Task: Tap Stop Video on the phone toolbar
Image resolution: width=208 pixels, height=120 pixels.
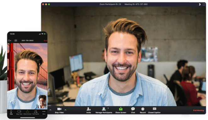Action: point(19,112)
